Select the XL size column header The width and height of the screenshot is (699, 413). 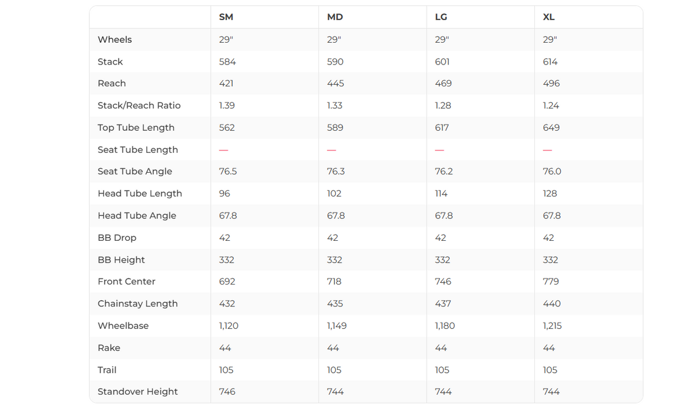coord(549,17)
